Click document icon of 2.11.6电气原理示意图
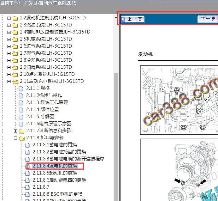 pos(21,124)
